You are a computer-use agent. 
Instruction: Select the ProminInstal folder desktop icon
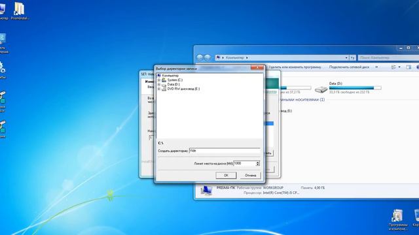coord(20,11)
